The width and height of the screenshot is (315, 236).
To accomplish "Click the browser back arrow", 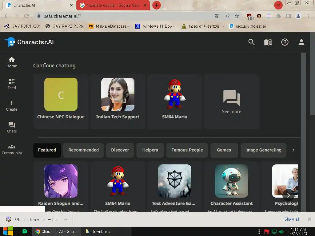I will coord(7,16).
